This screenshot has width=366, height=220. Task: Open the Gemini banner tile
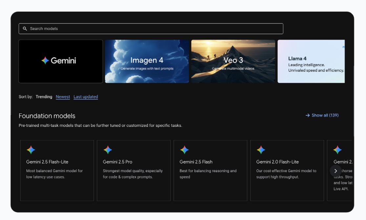[60, 61]
